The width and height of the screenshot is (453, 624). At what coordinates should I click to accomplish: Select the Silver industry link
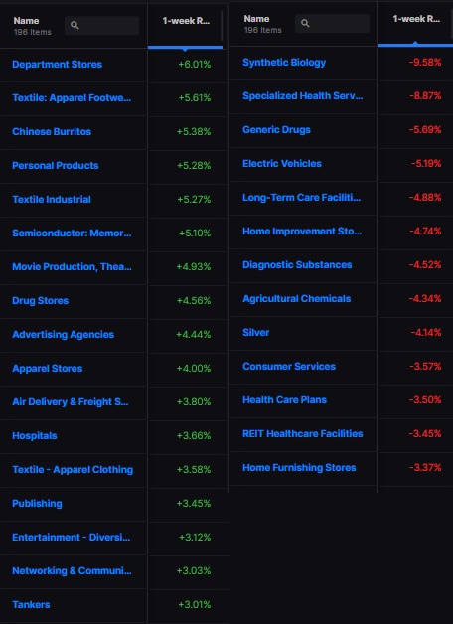click(255, 332)
